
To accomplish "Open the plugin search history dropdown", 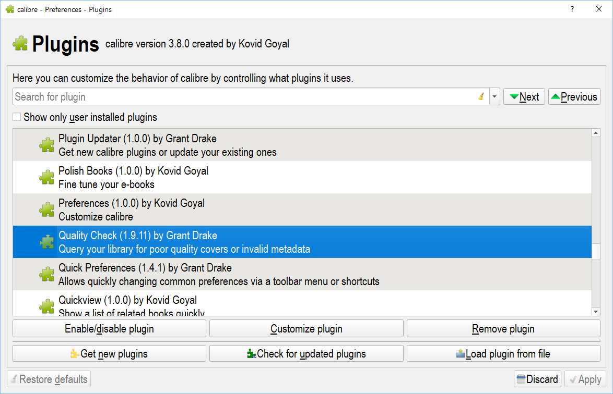I will 494,97.
